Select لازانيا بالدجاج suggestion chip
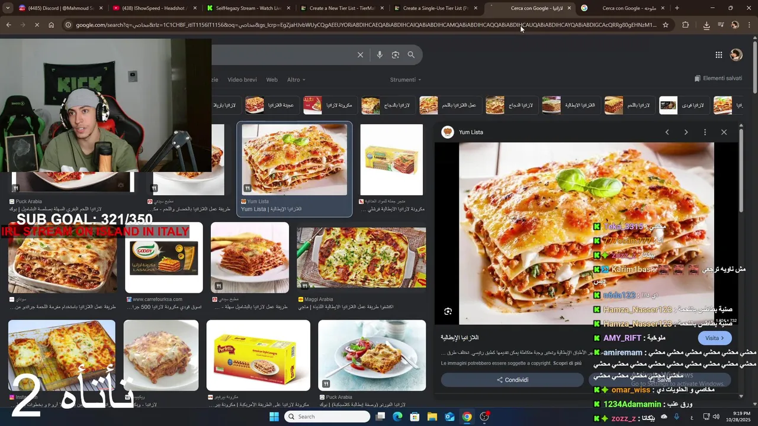 click(387, 105)
